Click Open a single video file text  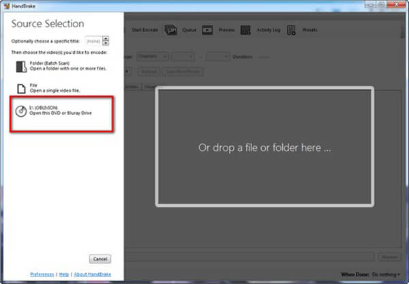pos(55,91)
